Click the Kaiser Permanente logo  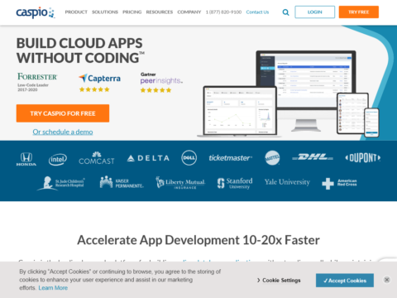(122, 182)
